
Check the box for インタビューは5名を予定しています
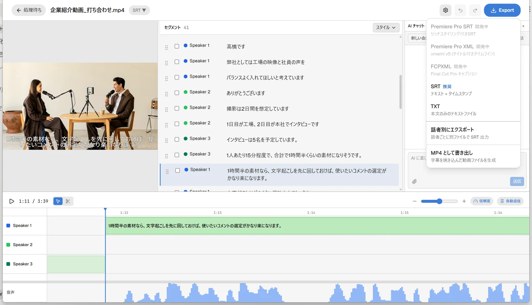pos(177,139)
